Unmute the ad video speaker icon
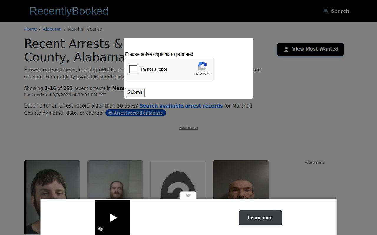 100,229
